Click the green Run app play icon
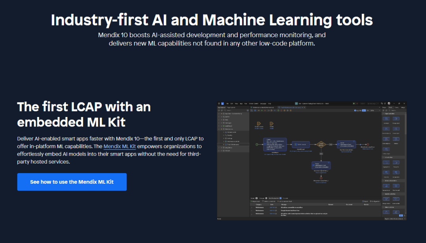This screenshot has width=426, height=243. click(x=354, y=104)
